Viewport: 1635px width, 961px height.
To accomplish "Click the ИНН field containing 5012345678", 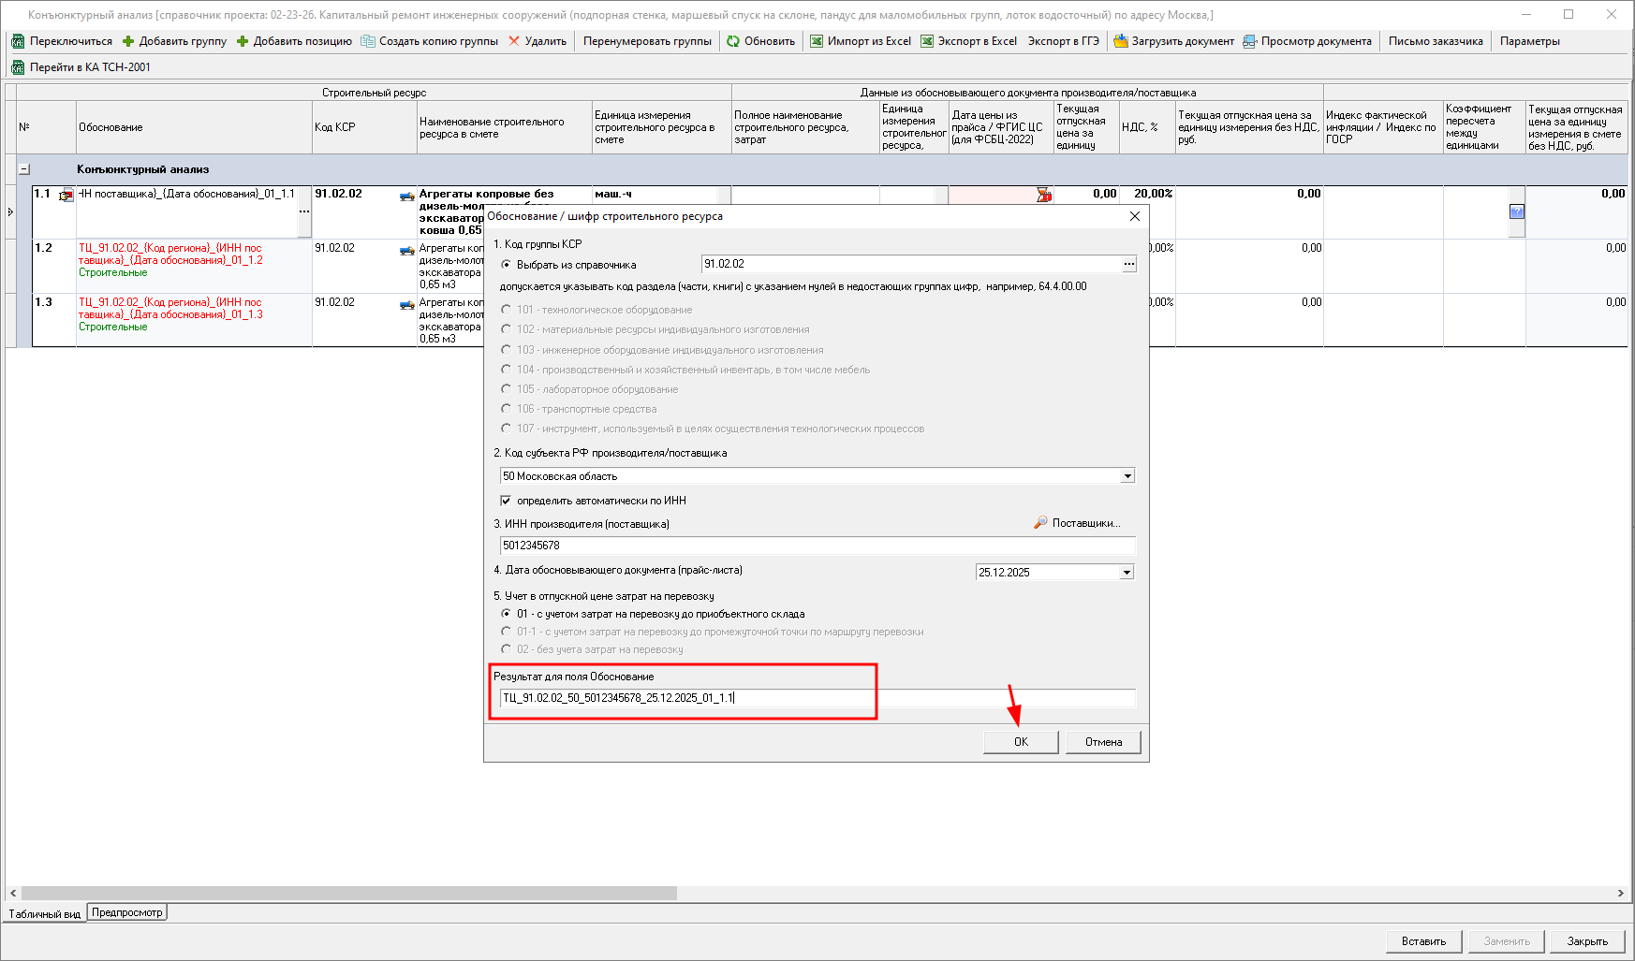I will coord(817,546).
